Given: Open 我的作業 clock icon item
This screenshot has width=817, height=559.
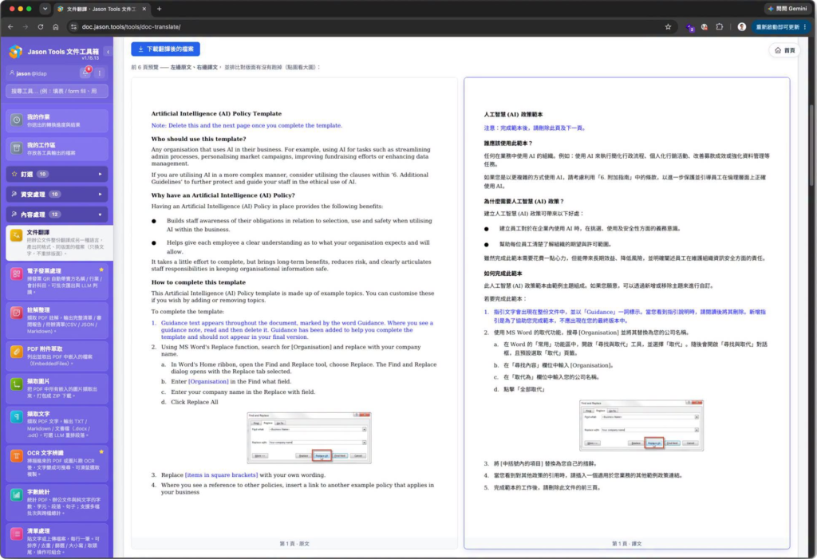Looking at the screenshot, I should click(17, 120).
